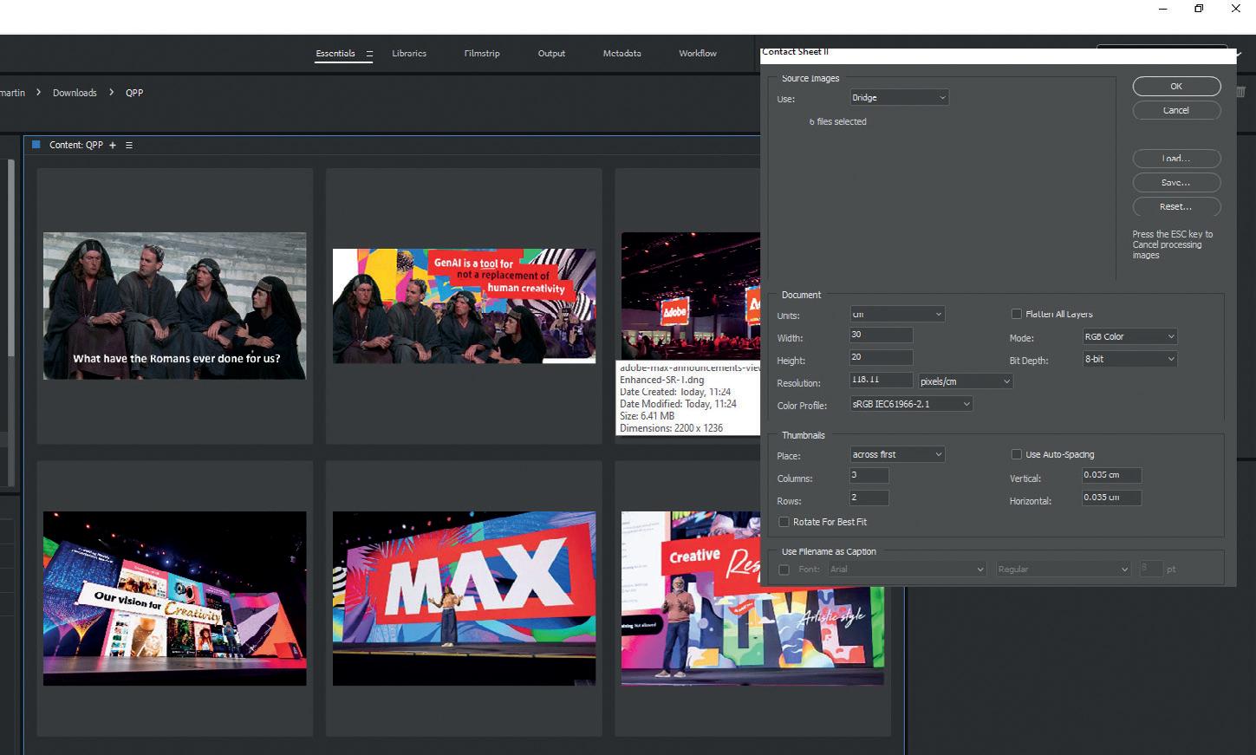Image resolution: width=1256 pixels, height=755 pixels.
Task: Click QPP folder in breadcrumb path
Action: (x=134, y=93)
